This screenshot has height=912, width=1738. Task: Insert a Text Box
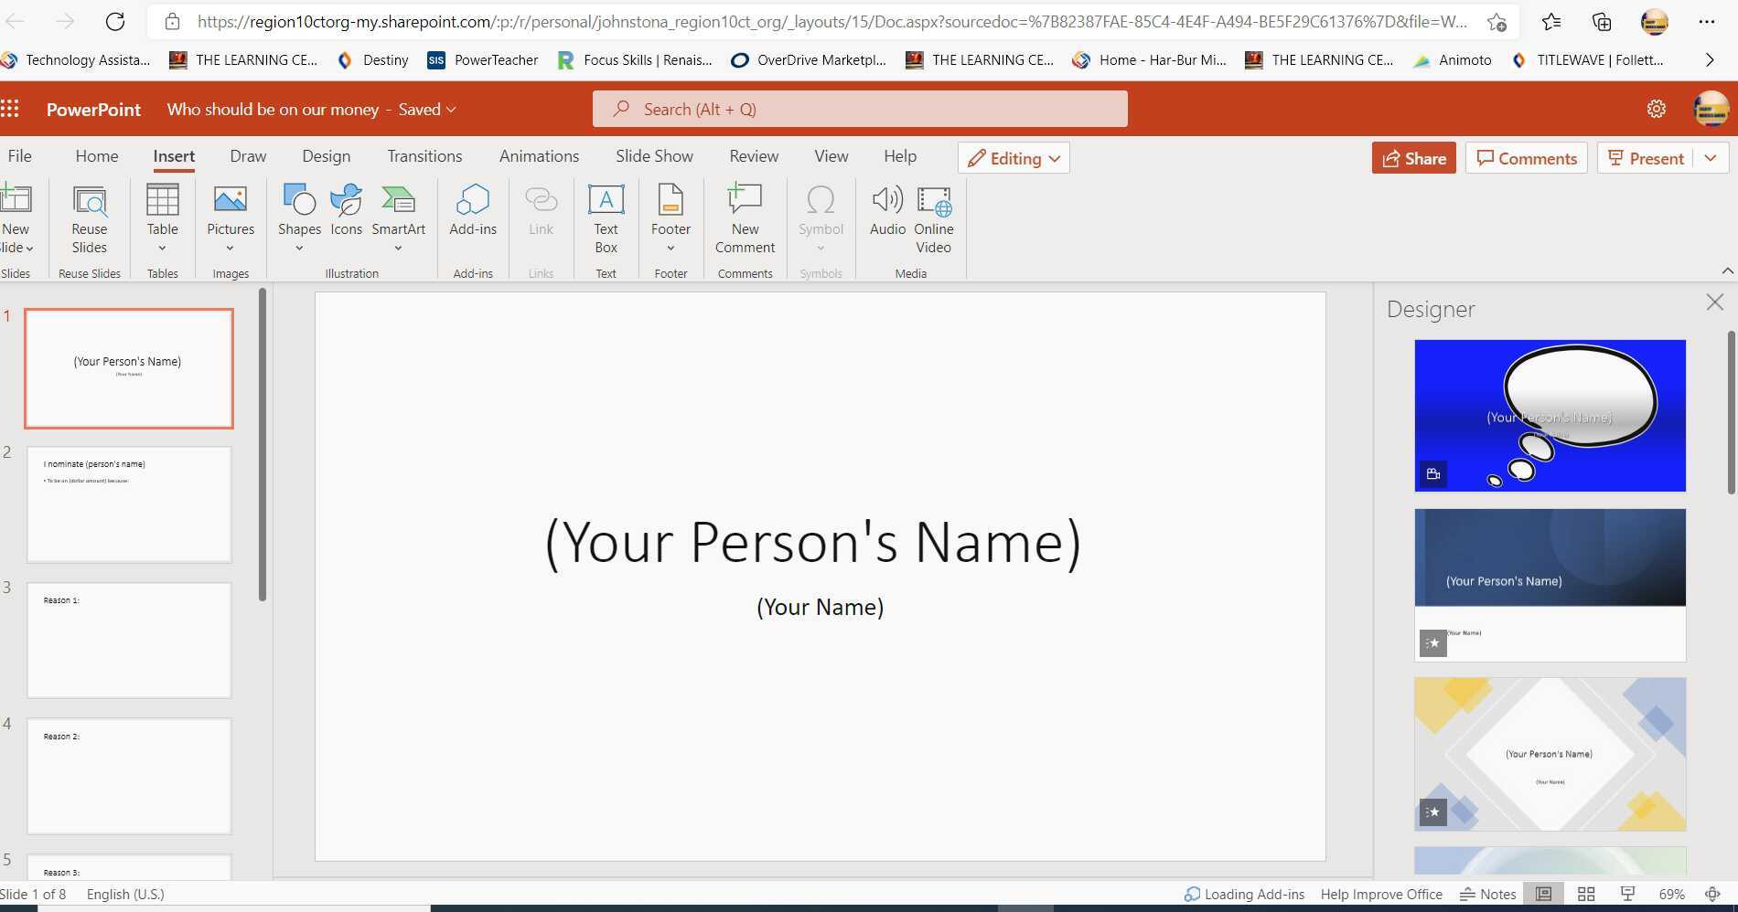pos(606,219)
